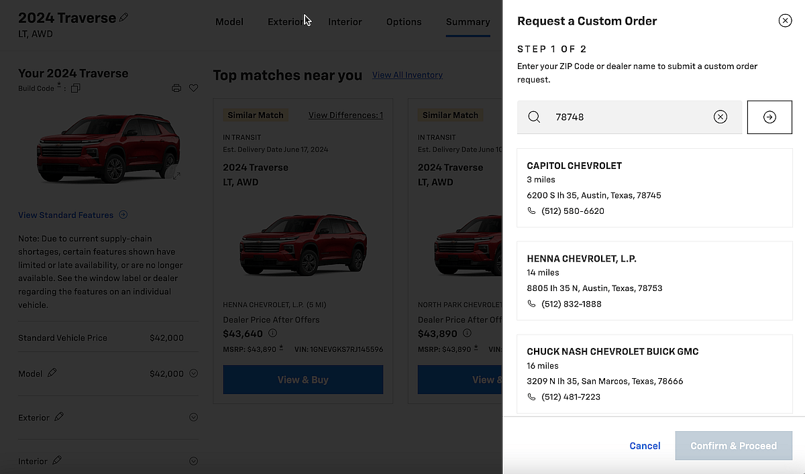View Standard Features for your Traverse

[66, 215]
